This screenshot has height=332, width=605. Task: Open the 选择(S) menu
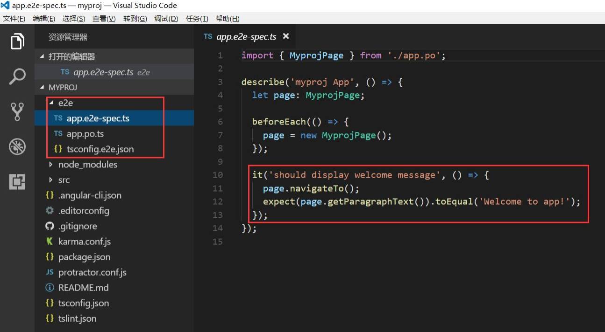coord(74,19)
